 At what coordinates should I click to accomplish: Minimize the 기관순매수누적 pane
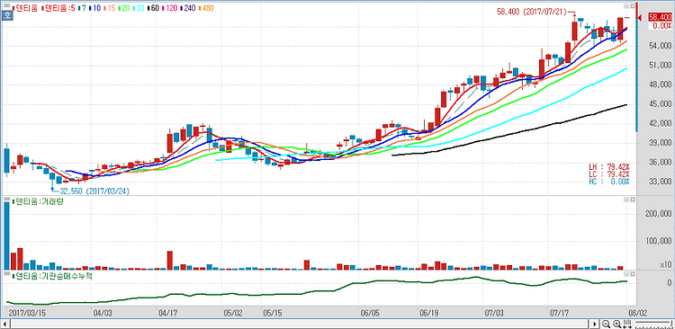pyautogui.click(x=626, y=274)
